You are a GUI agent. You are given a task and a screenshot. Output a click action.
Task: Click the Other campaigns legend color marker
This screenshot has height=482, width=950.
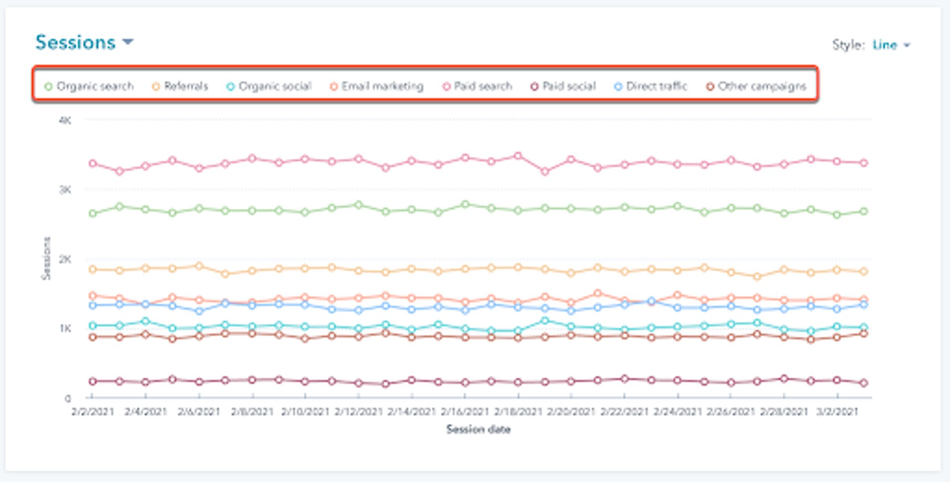tap(710, 86)
